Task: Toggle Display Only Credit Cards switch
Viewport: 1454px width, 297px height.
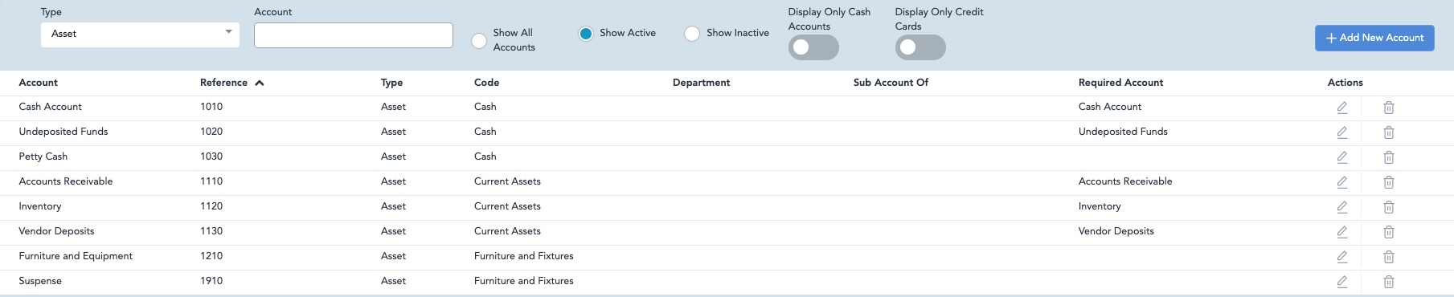Action: click(x=920, y=47)
